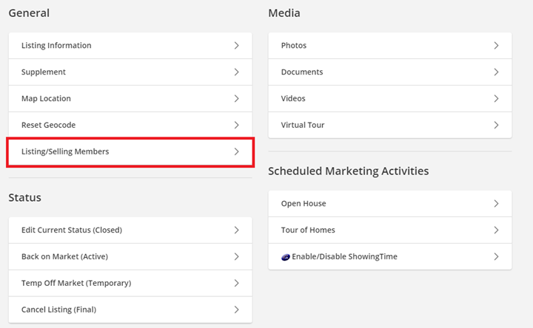The image size is (533, 328).
Task: Open Enable/Disable ShowingTime
Action: tap(390, 256)
